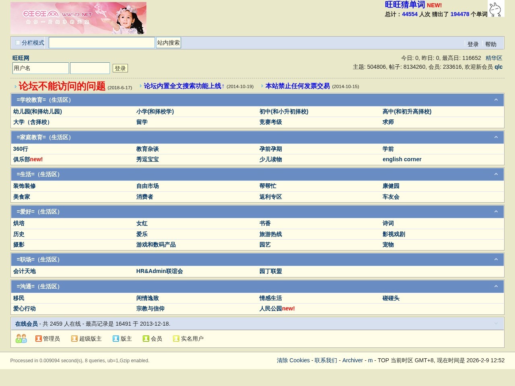
Task: Enable the 分栏模式 checkbox
Action: coord(18,43)
